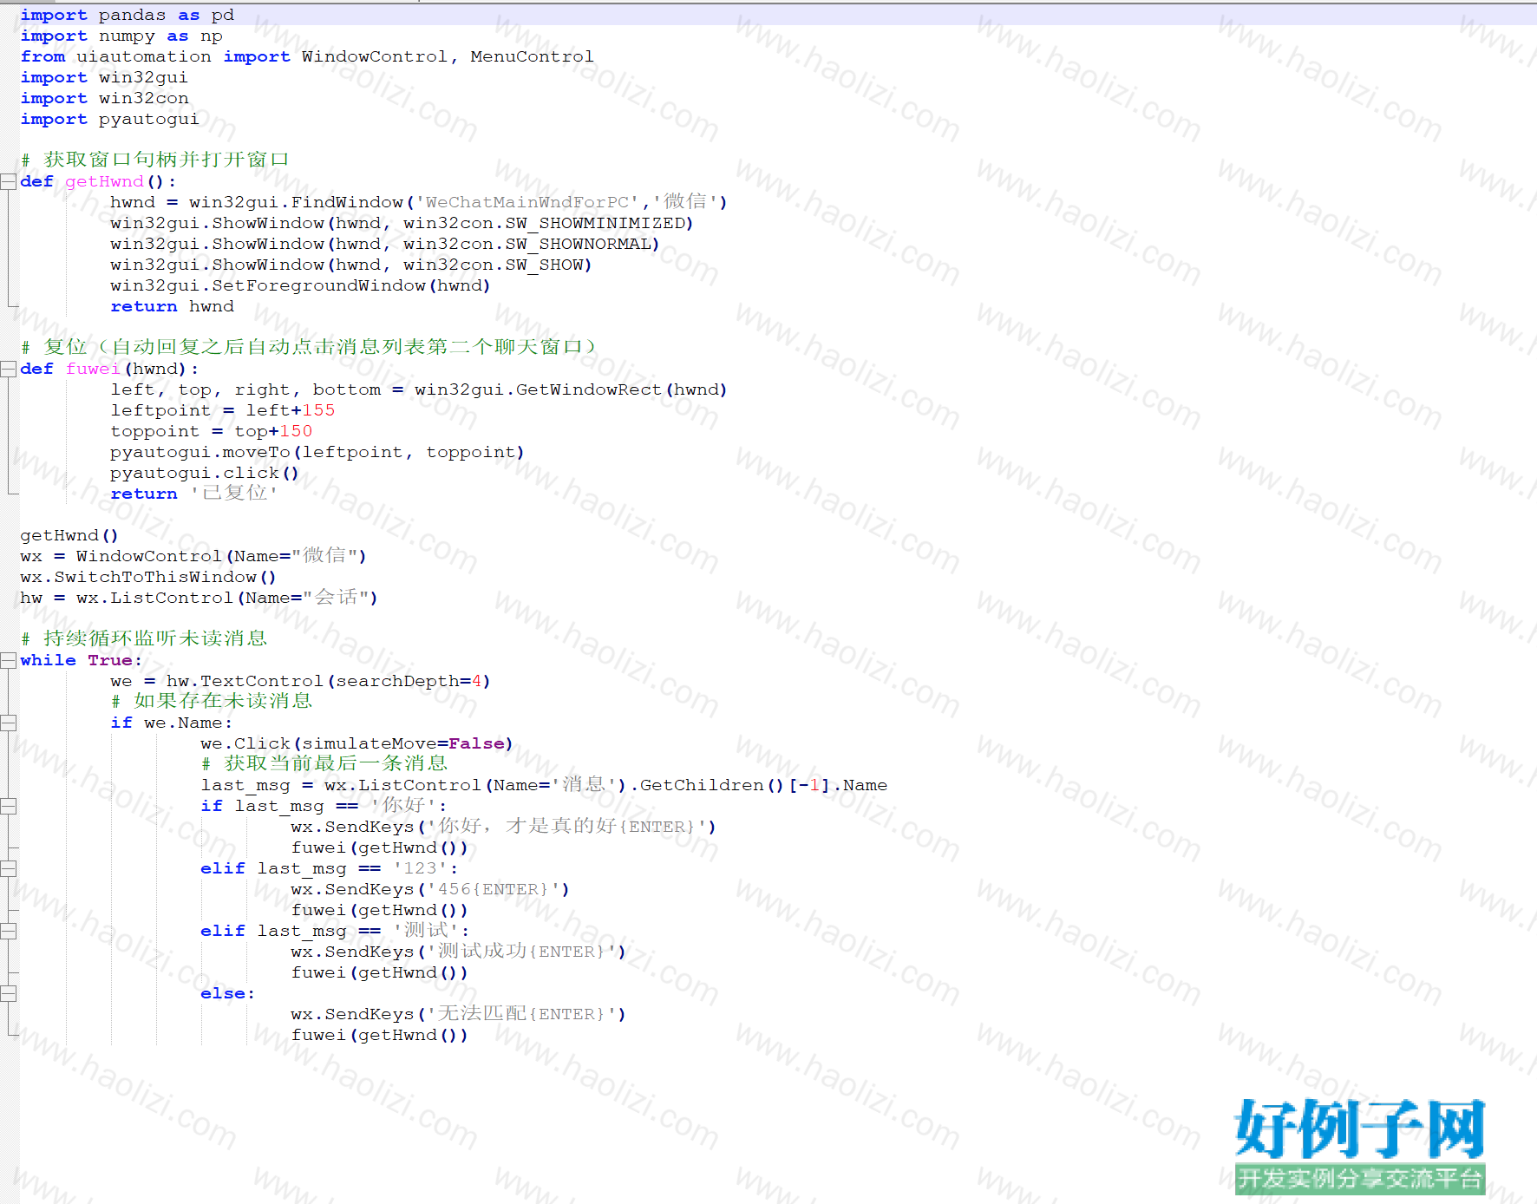
Task: Click the win32gui.FindWindow assignment line
Action: [419, 202]
